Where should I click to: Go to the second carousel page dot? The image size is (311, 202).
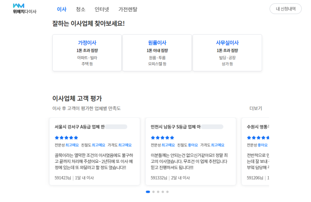coord(154,192)
